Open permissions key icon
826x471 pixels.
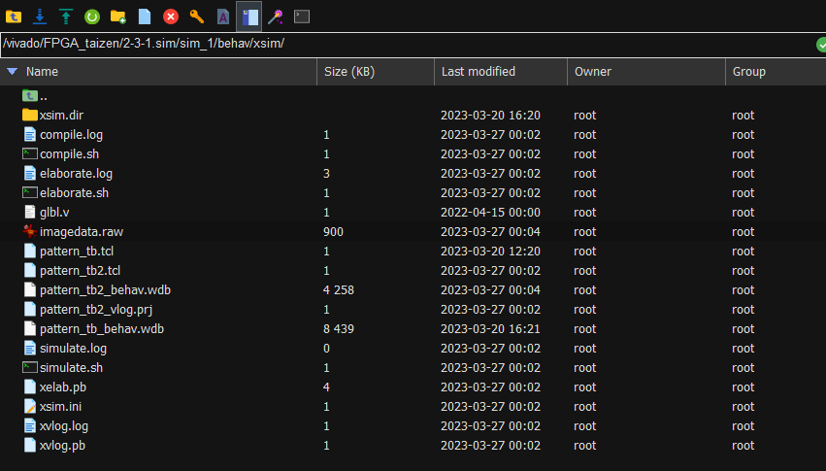pos(197,17)
